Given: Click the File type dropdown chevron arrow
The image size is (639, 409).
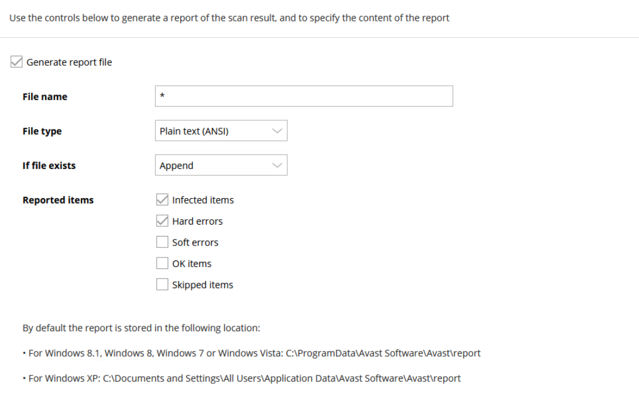Looking at the screenshot, I should 277,131.
